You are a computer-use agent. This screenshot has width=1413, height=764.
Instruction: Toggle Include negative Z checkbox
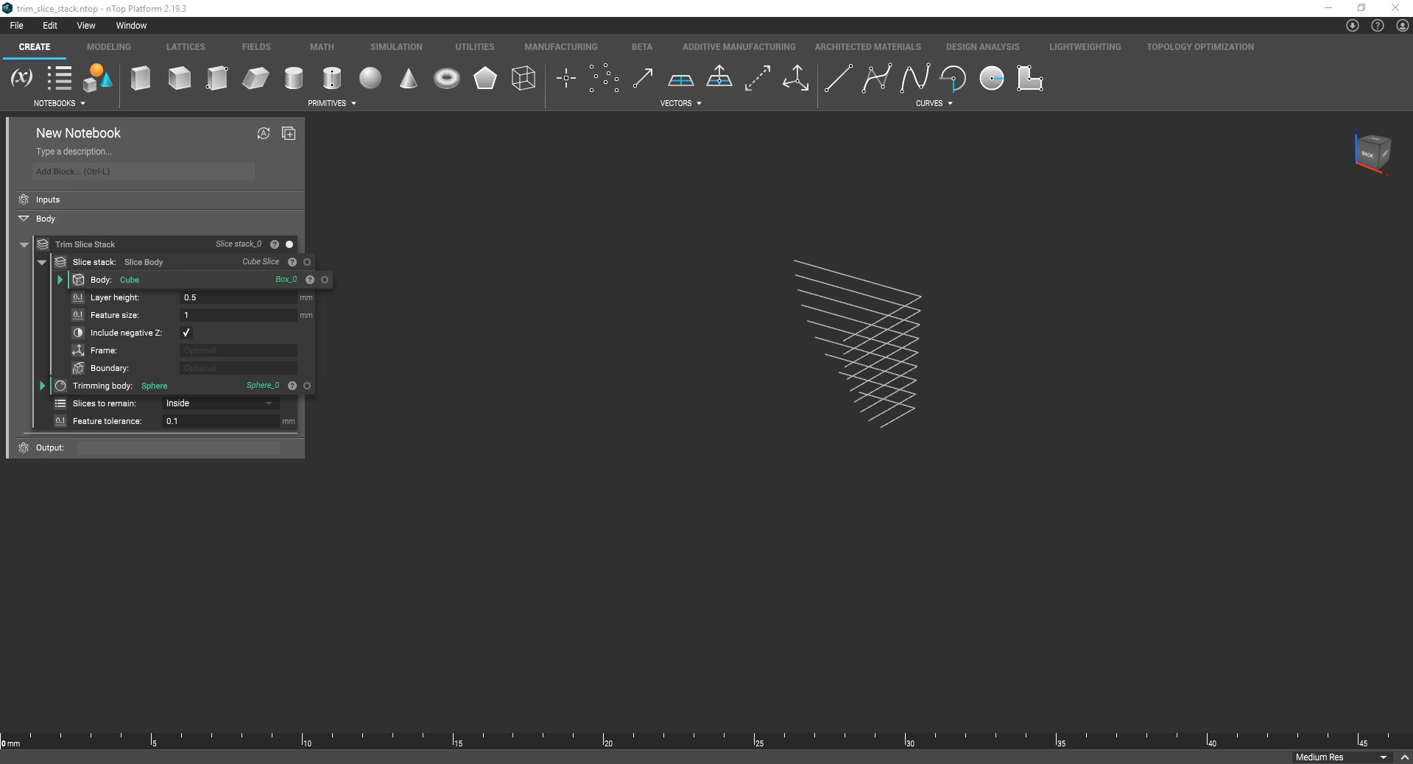186,333
